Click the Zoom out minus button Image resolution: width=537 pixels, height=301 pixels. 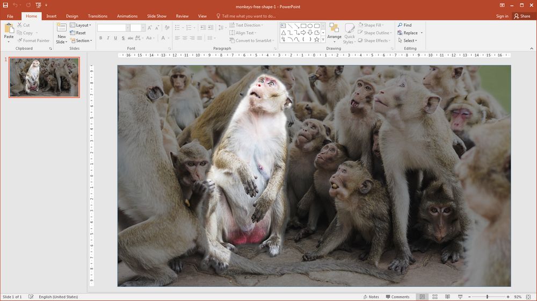pyautogui.click(x=469, y=297)
